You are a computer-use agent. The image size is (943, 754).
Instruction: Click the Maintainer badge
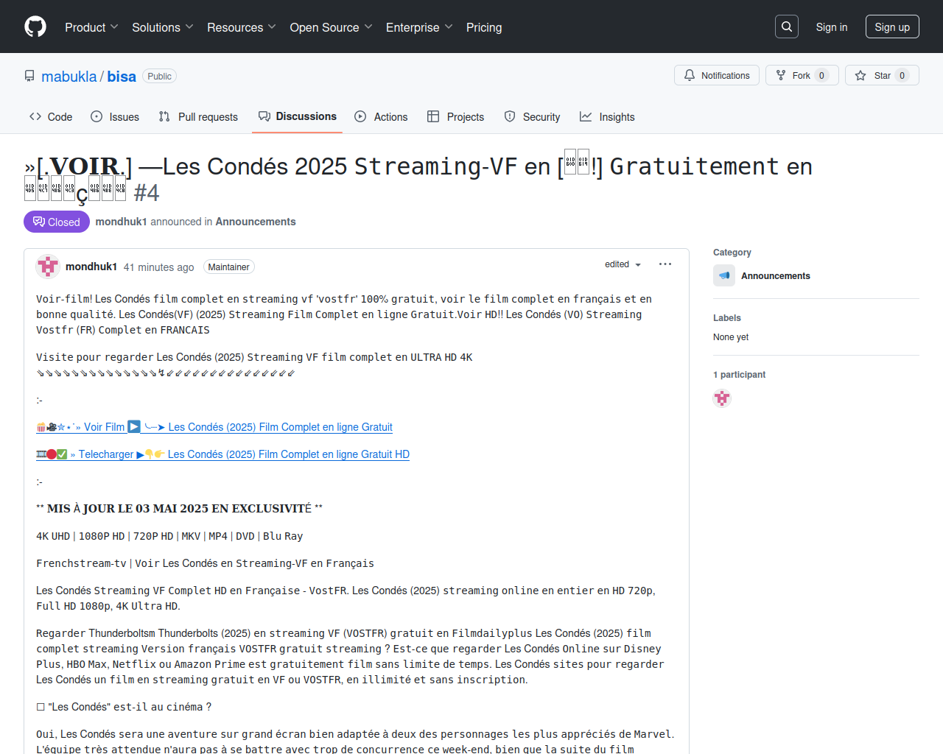[229, 267]
